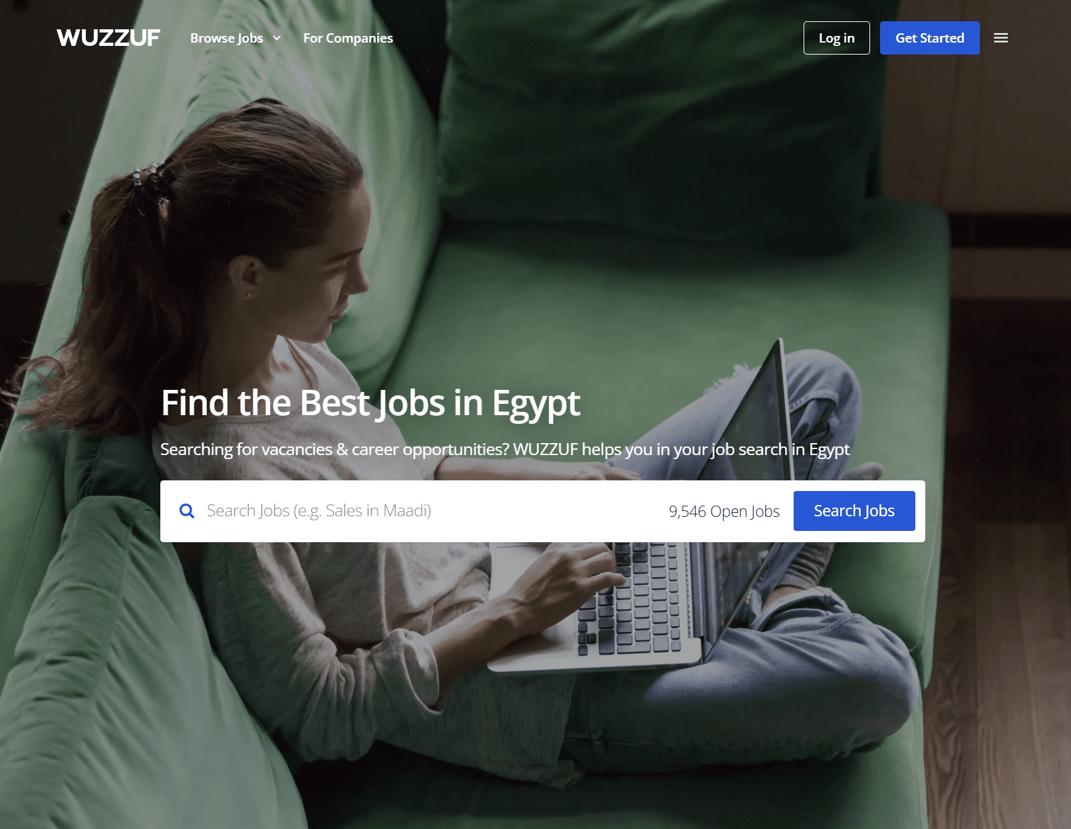
Task: Focus the Search Jobs text input field
Action: [426, 511]
